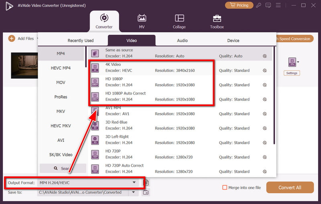This screenshot has width=321, height=204.
Task: Click the register key icon
Action: pos(258,5)
